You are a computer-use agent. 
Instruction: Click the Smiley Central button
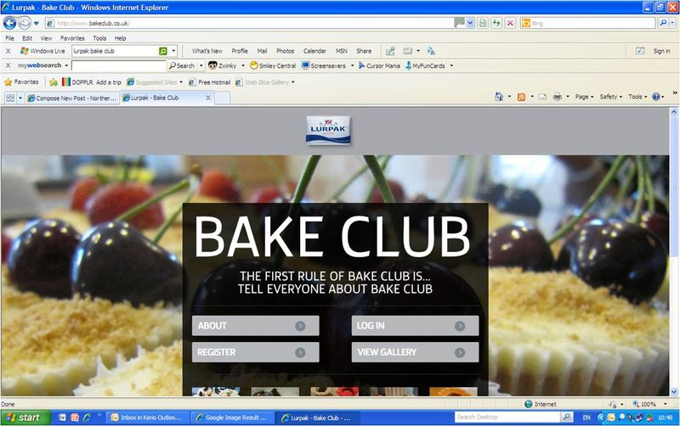point(273,66)
